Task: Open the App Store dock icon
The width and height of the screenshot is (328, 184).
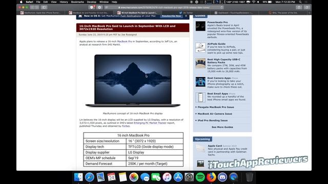Action: 178,177
